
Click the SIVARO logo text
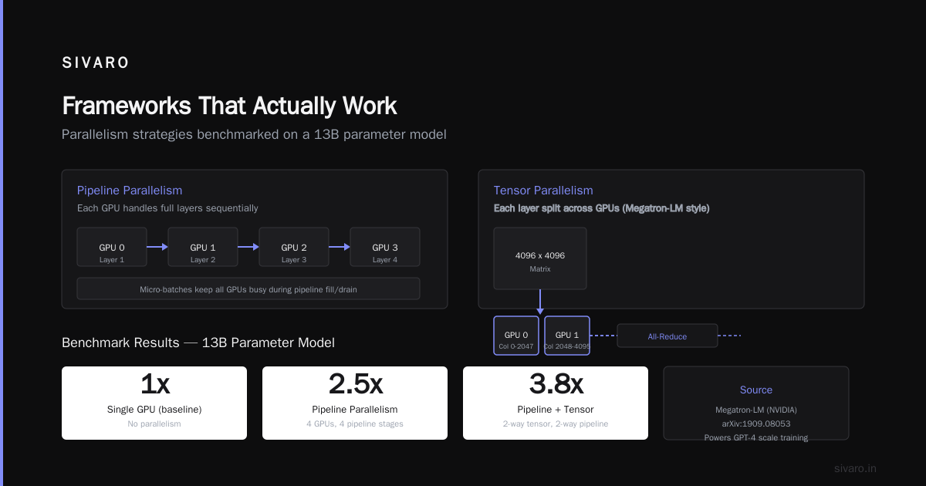(96, 63)
